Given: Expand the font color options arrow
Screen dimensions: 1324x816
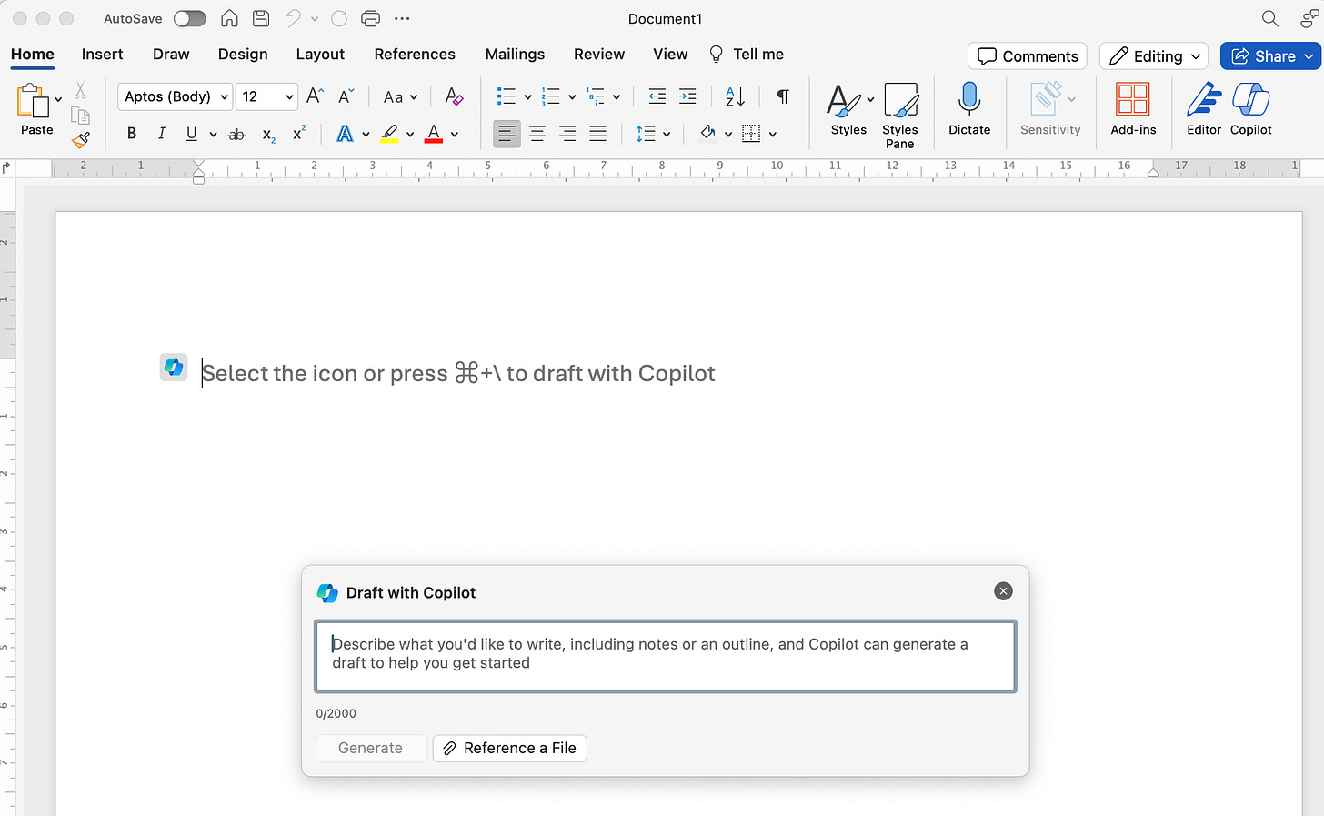Looking at the screenshot, I should [x=455, y=135].
